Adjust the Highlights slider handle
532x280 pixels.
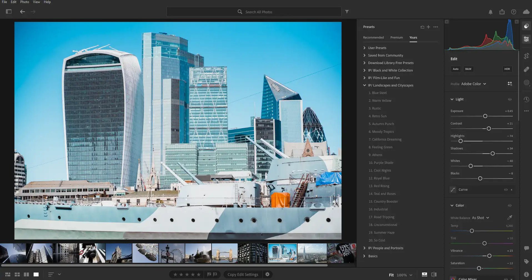(x=460, y=141)
